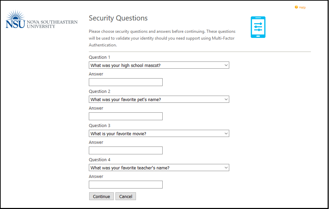The height and width of the screenshot is (209, 329).
Task: Focus the Question 4 answer field
Action: 126,185
